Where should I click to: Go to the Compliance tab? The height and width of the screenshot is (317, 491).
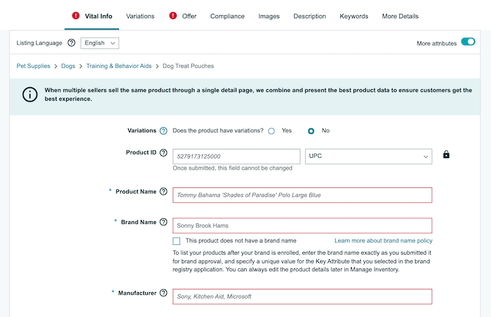click(x=227, y=16)
